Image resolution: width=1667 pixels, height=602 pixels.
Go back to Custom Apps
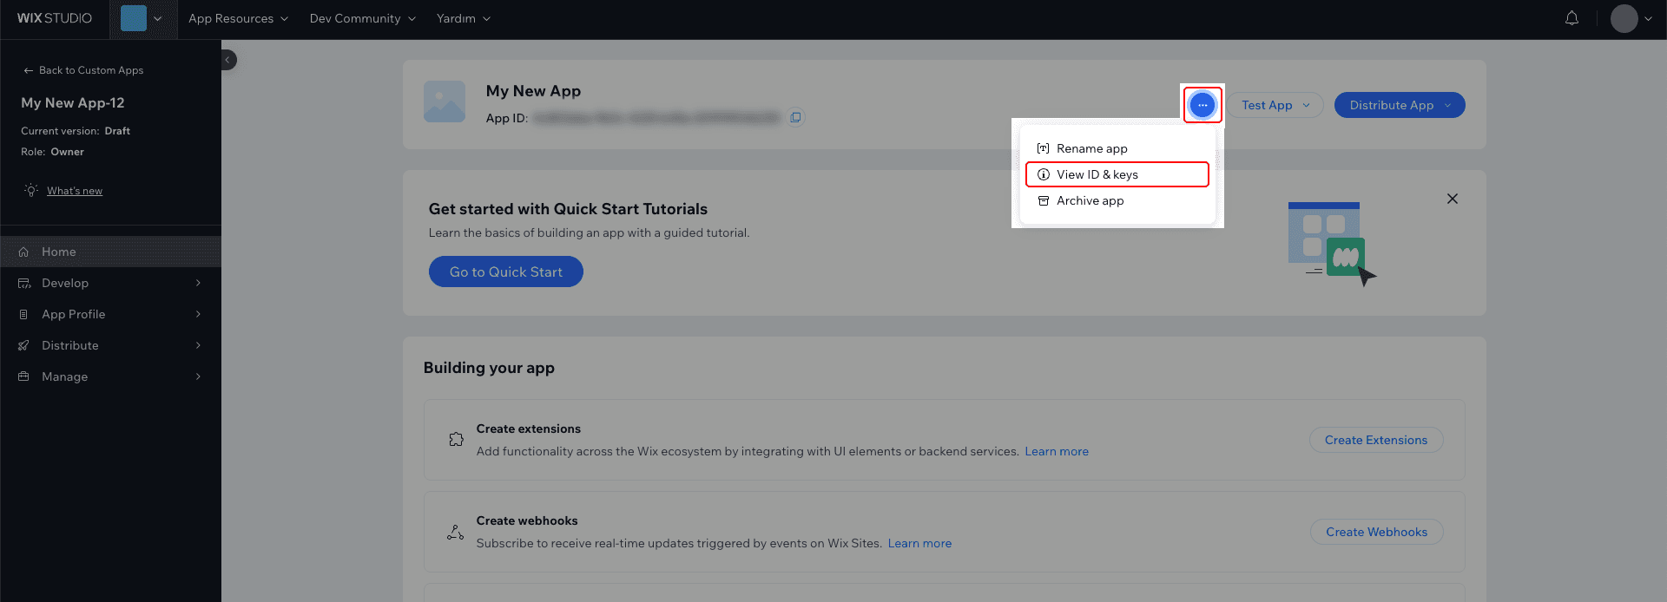pos(83,70)
